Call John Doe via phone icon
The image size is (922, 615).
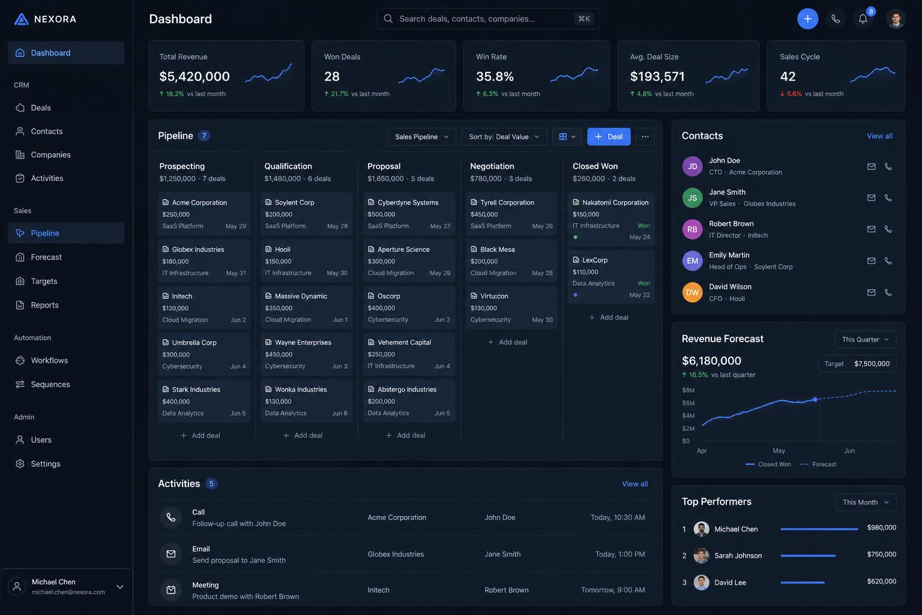click(x=888, y=166)
